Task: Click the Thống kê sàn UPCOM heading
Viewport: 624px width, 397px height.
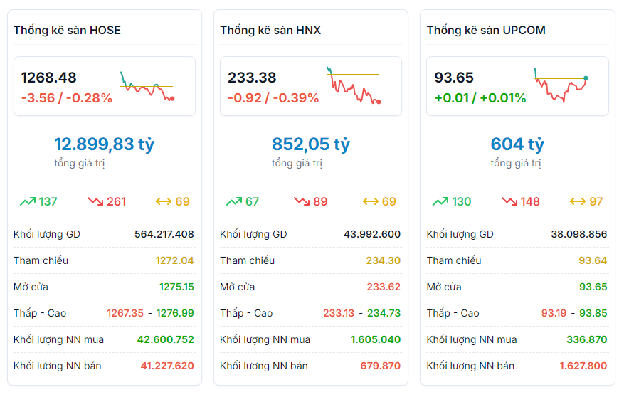Action: [486, 31]
